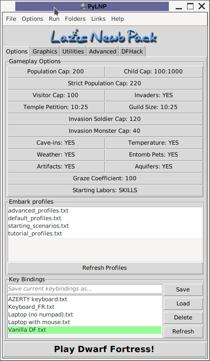Select default_profiles.txt in Embark profiles

(x=105, y=218)
